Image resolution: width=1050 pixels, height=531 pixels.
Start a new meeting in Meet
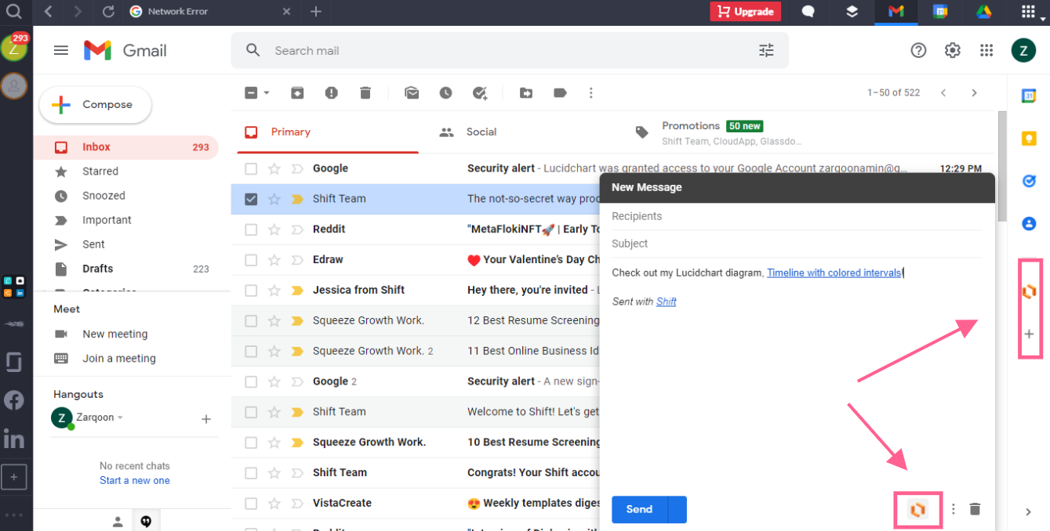[x=115, y=334]
